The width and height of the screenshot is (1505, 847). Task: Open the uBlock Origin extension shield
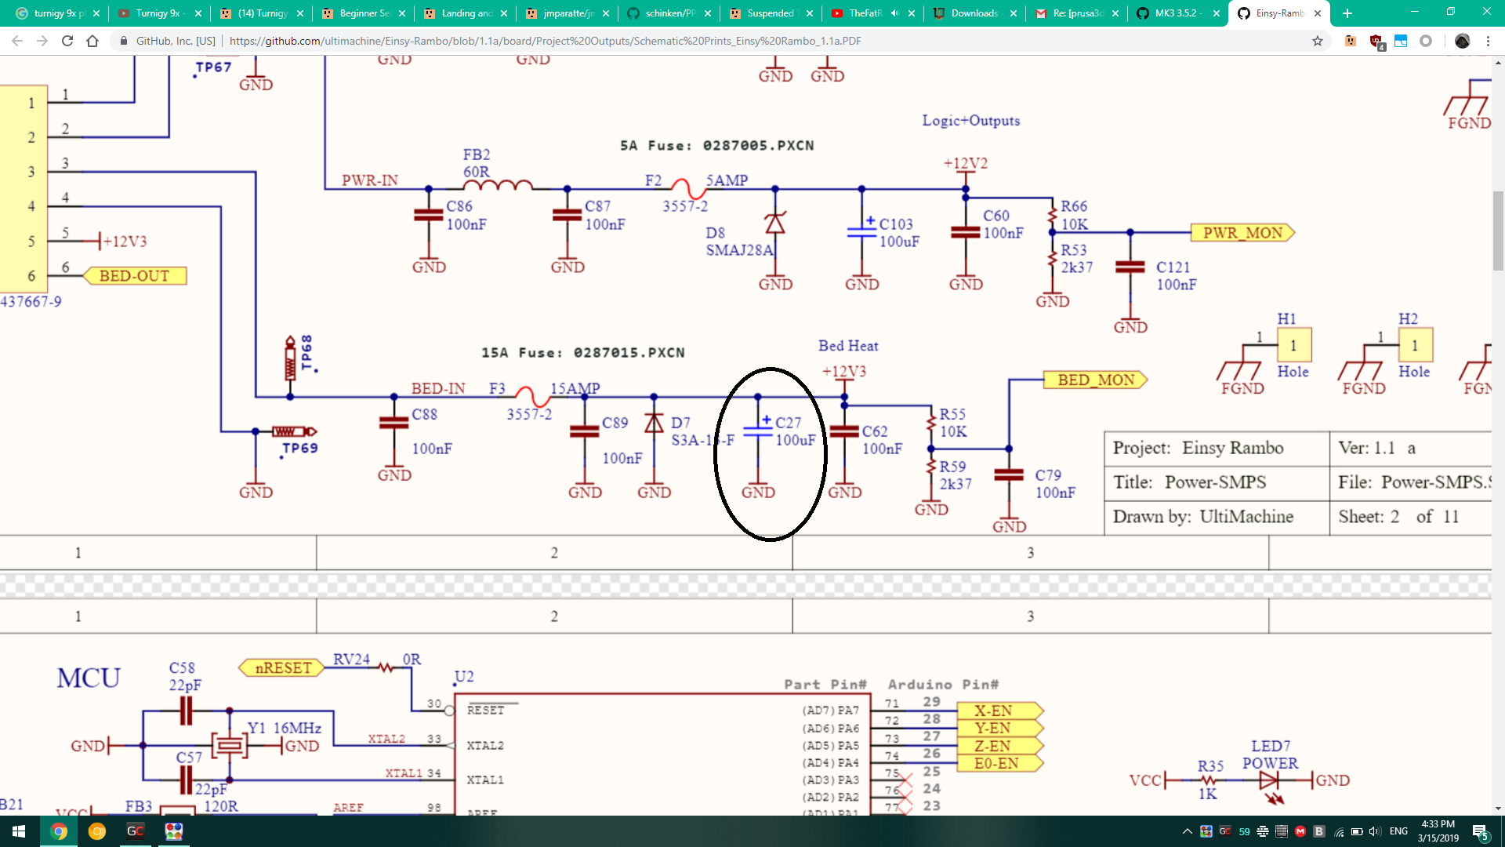(1376, 42)
